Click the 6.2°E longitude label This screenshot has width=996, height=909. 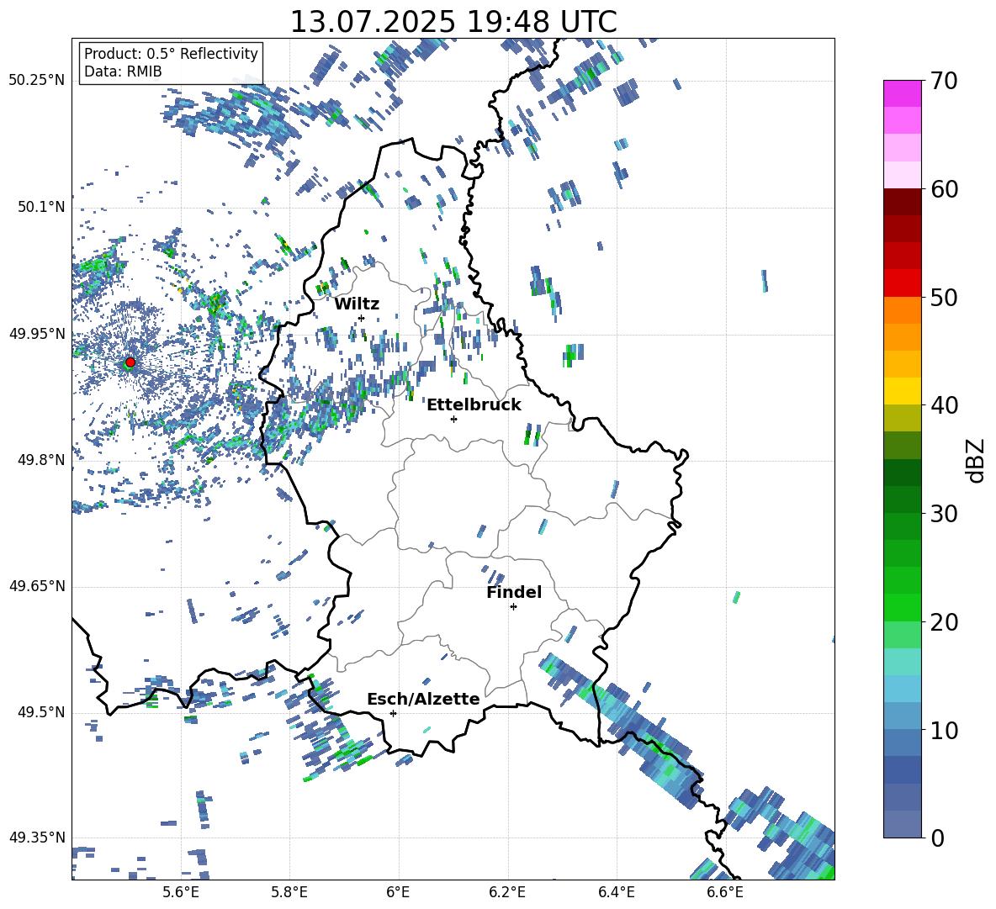point(507,892)
